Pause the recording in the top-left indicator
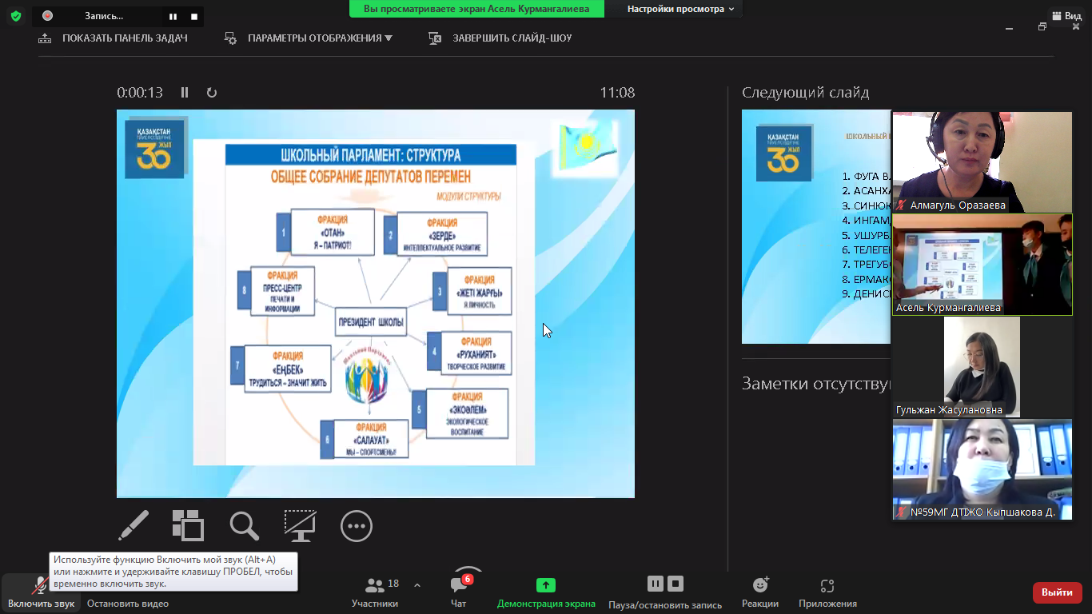Screen dimensions: 1092x614 click(173, 16)
